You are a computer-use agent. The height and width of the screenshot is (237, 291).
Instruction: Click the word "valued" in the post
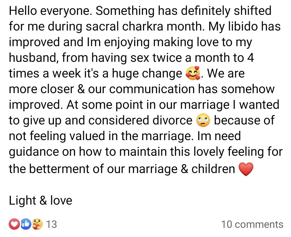(x=86, y=136)
